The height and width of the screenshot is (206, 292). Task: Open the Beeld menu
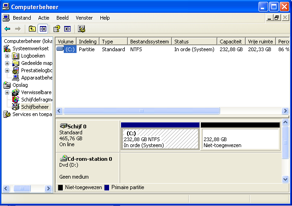62,18
